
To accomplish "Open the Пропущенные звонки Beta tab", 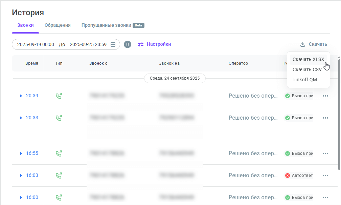I will point(113,25).
